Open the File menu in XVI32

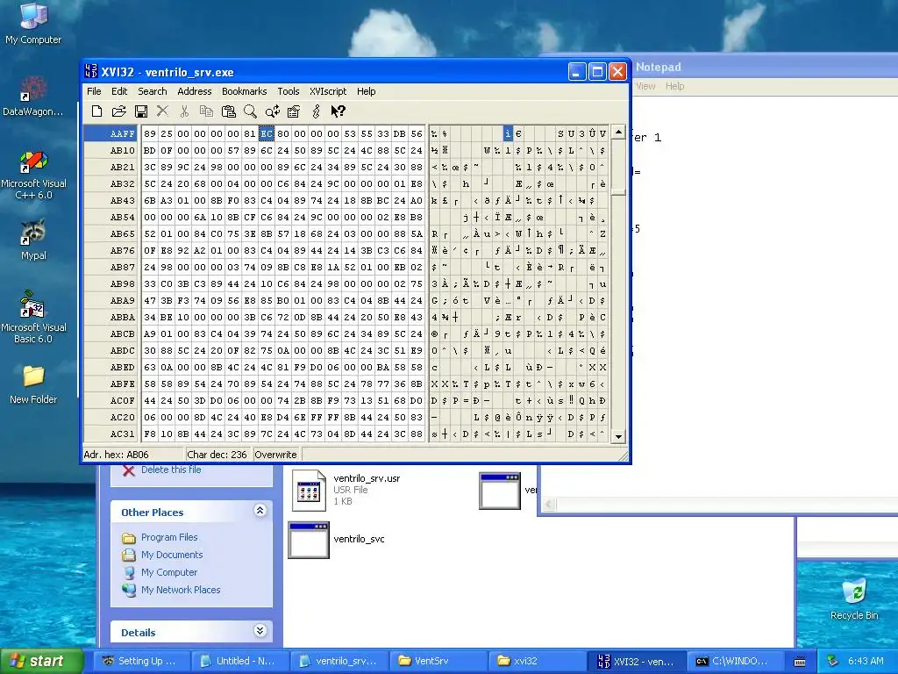94,91
